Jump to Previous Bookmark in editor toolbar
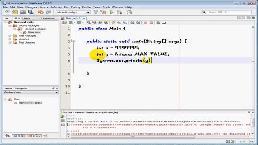 [113, 23]
